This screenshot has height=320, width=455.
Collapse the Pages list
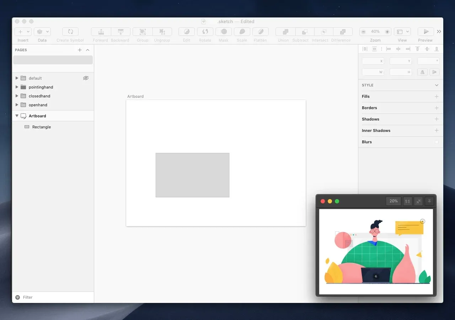pos(88,50)
